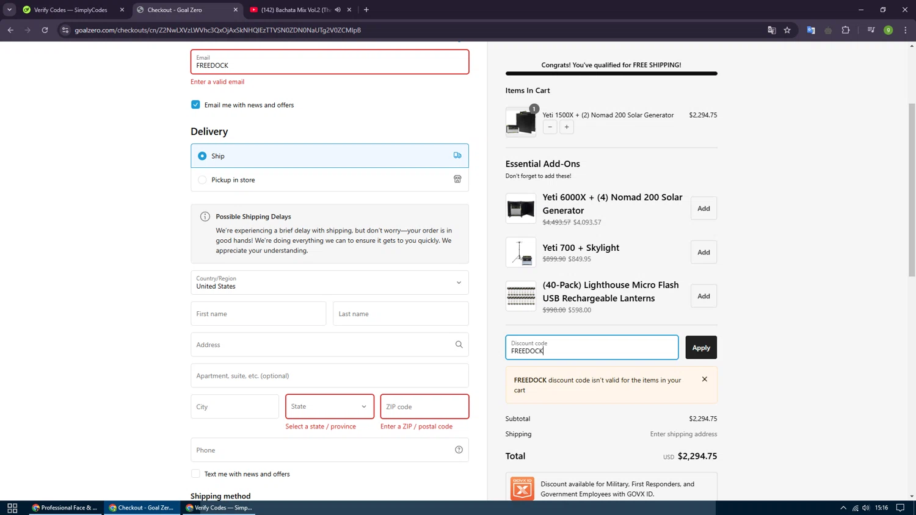916x515 pixels.
Task: Open the browser extensions puzzle icon
Action: pyautogui.click(x=846, y=30)
